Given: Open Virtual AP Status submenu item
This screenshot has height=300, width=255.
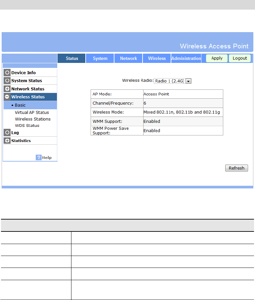Looking at the screenshot, I should coord(32,113).
